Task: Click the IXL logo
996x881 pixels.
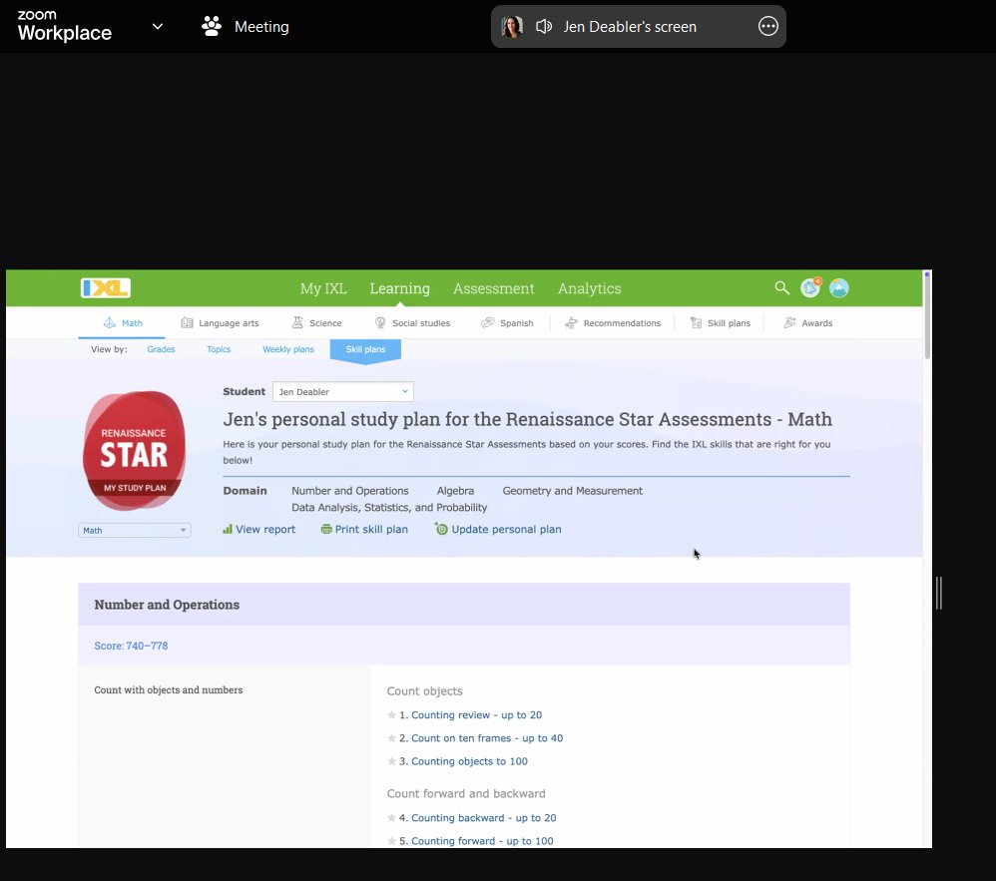Action: tap(106, 287)
